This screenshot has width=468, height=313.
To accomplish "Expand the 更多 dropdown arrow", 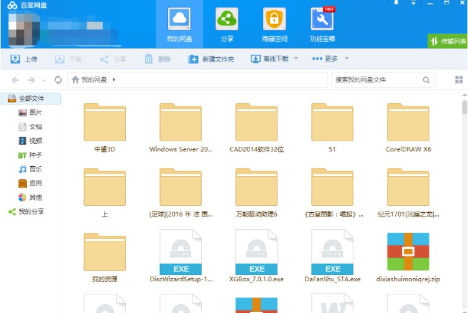I will (347, 58).
